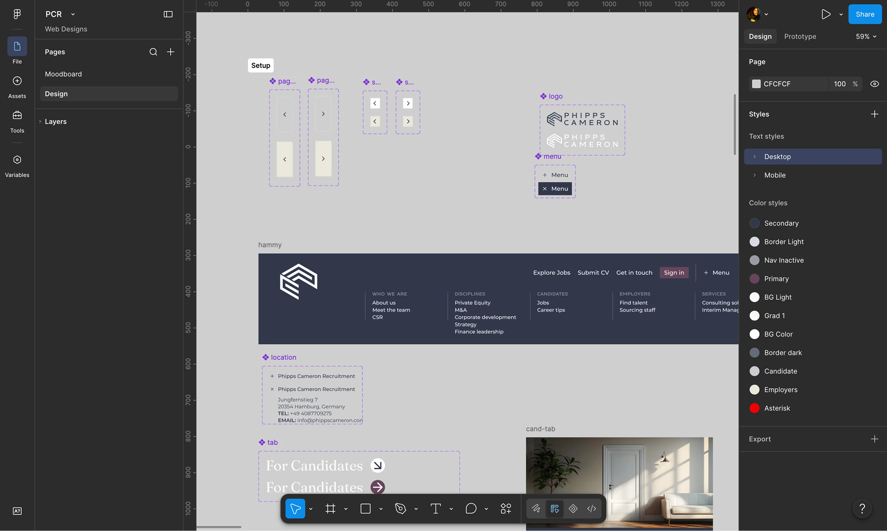Open the dropdown next to play button
This screenshot has width=887, height=531.
coord(841,14)
